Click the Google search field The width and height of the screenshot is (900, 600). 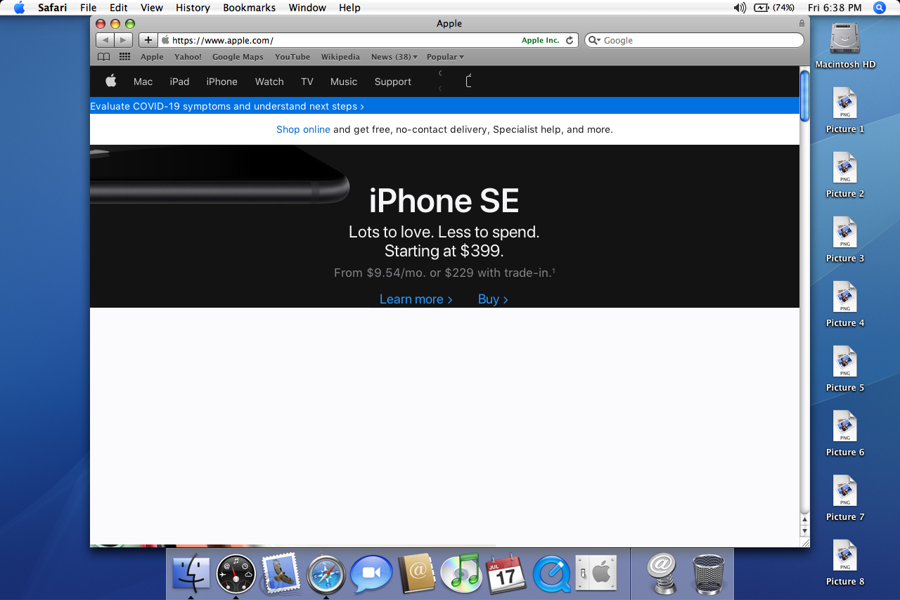tap(694, 40)
